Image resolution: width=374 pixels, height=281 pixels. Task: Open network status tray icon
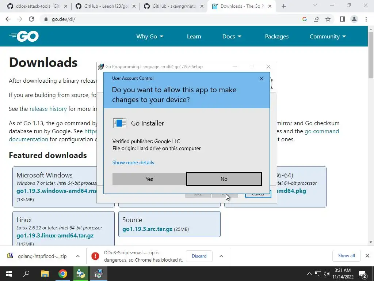318,274
